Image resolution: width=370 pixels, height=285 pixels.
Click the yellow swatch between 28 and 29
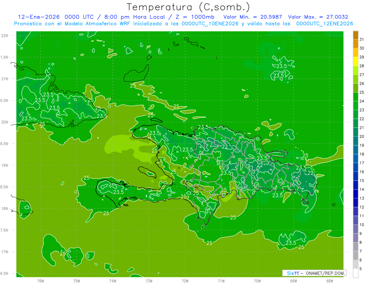click(356, 61)
